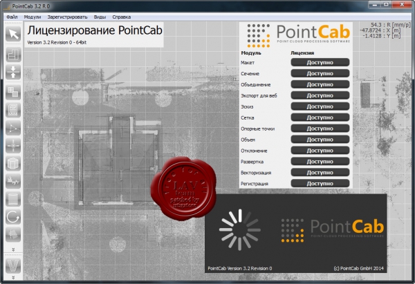Viewport: 415px width, 284px height.
Task: Open the Виды menu
Action: coord(100,17)
